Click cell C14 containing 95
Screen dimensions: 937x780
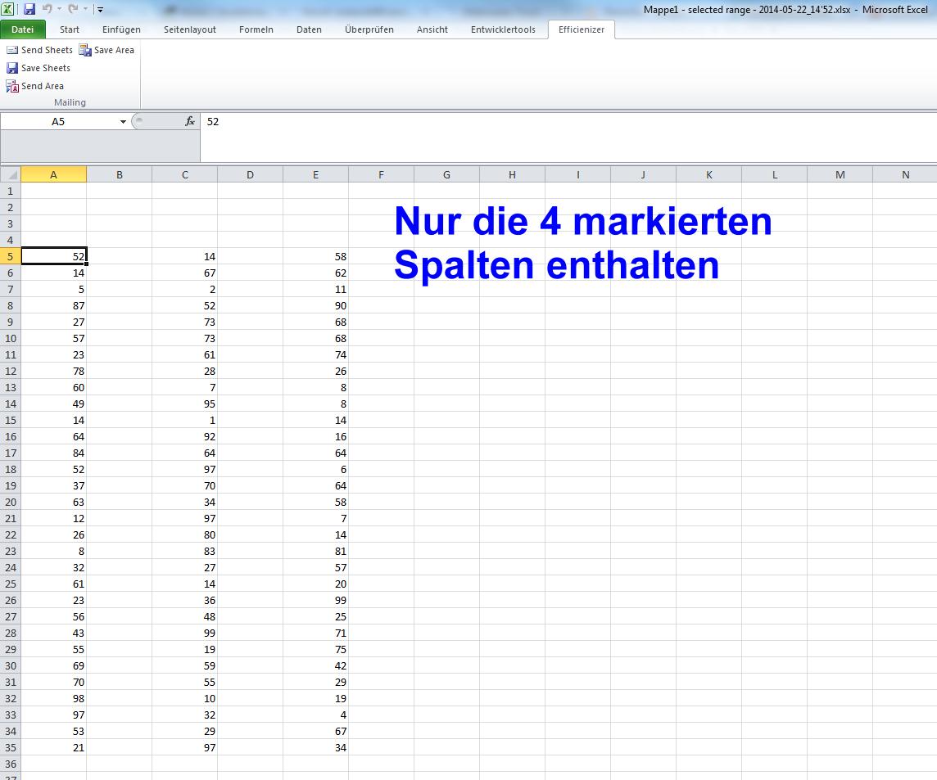tap(184, 404)
